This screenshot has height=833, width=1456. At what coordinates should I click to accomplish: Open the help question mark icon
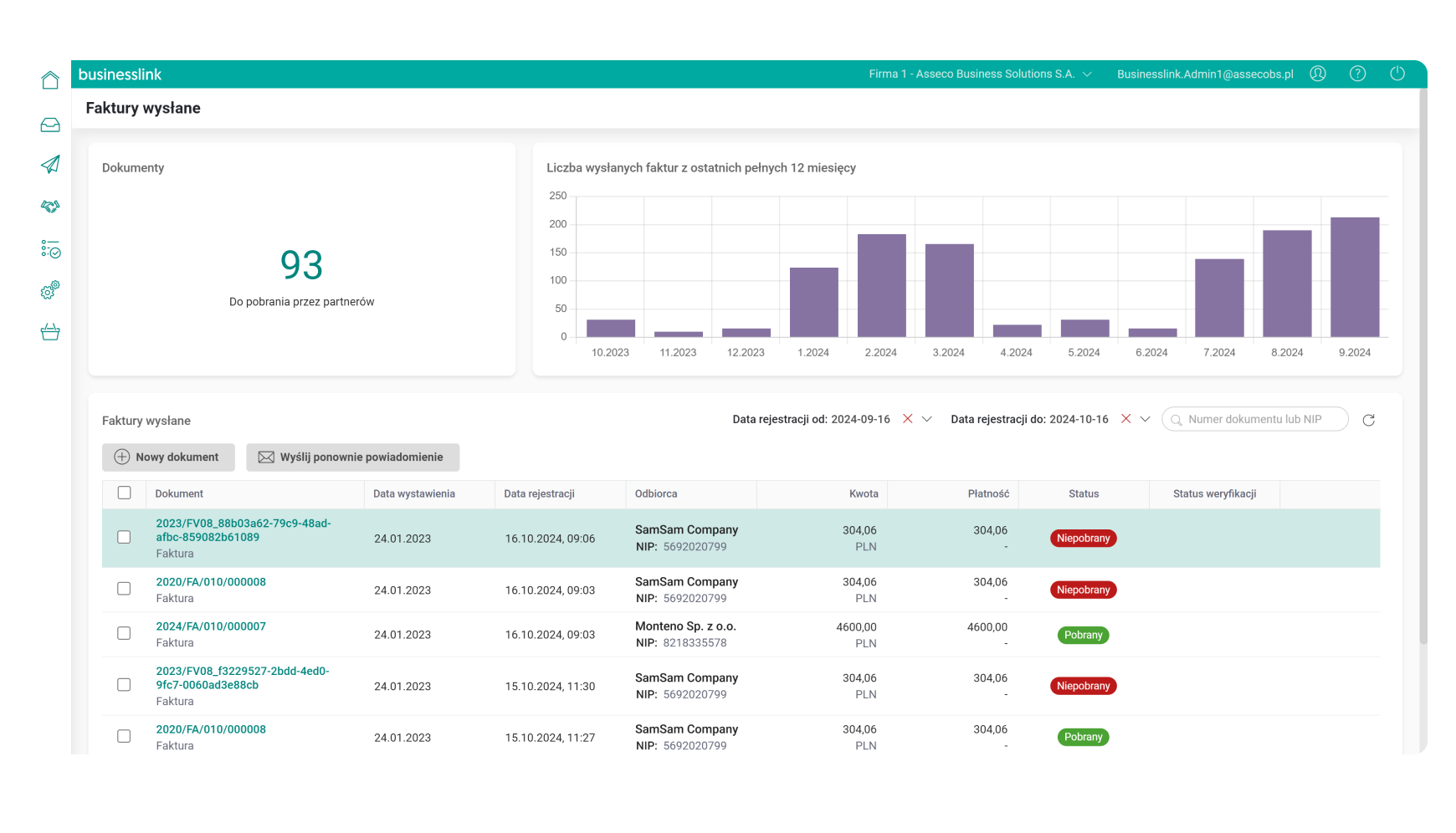click(x=1358, y=74)
